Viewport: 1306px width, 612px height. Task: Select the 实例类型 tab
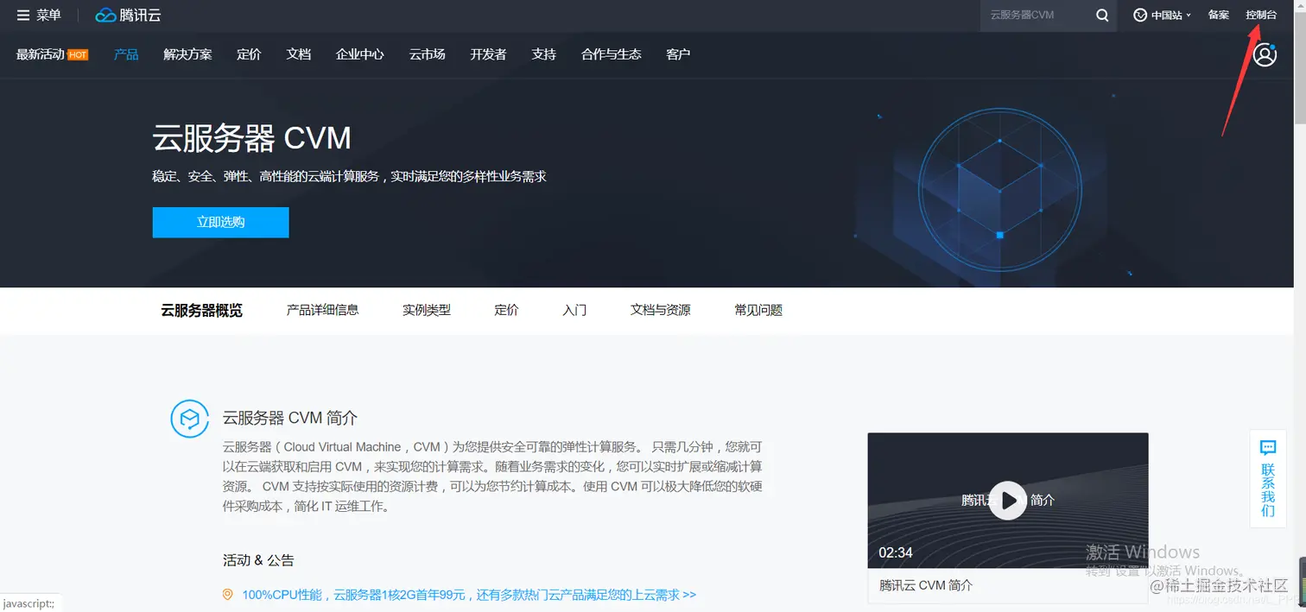point(427,310)
